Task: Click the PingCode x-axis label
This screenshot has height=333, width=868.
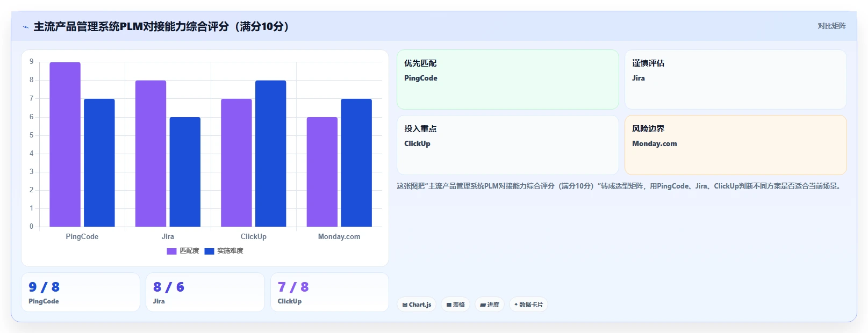Action: click(82, 236)
